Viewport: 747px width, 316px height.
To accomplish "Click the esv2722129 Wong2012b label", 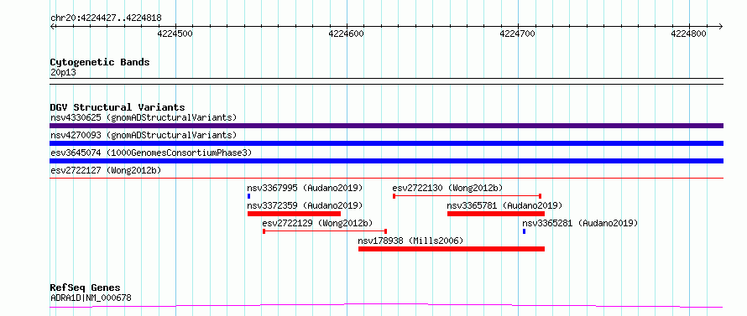I will (317, 223).
